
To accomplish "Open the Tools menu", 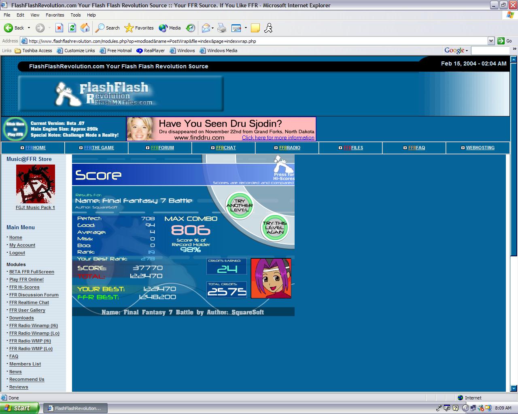I will pos(76,15).
